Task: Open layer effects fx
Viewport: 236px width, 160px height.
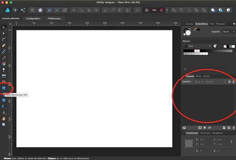Action: click(x=209, y=128)
